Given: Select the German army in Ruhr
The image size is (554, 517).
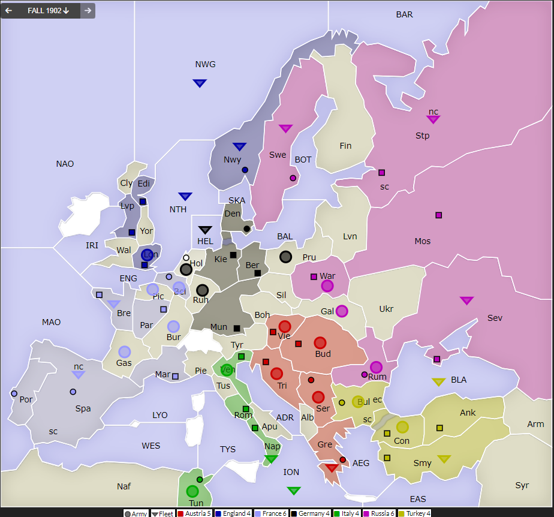Looking at the screenshot, I should click(202, 290).
